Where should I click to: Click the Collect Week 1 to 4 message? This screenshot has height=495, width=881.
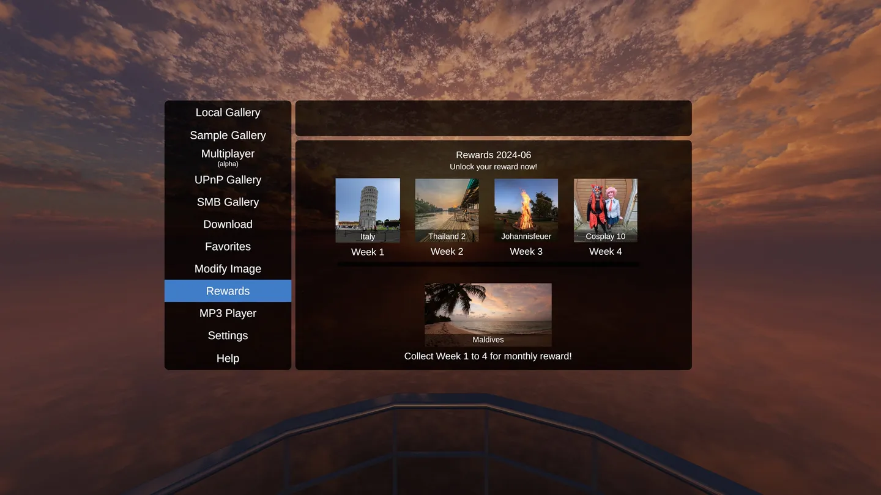488,356
